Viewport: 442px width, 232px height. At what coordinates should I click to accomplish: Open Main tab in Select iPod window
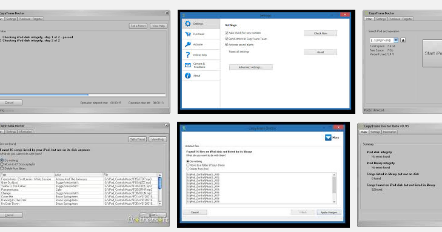pos(369,19)
